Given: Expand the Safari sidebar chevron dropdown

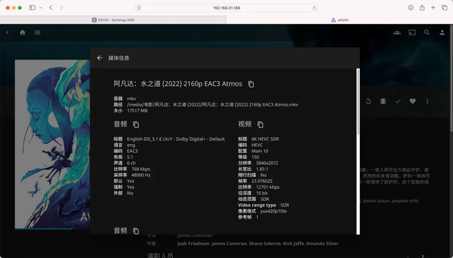Looking at the screenshot, I should click(x=40, y=8).
